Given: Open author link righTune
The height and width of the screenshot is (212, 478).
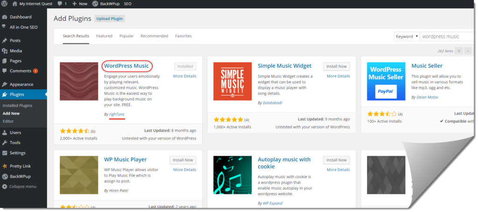Looking at the screenshot, I should click(117, 114).
